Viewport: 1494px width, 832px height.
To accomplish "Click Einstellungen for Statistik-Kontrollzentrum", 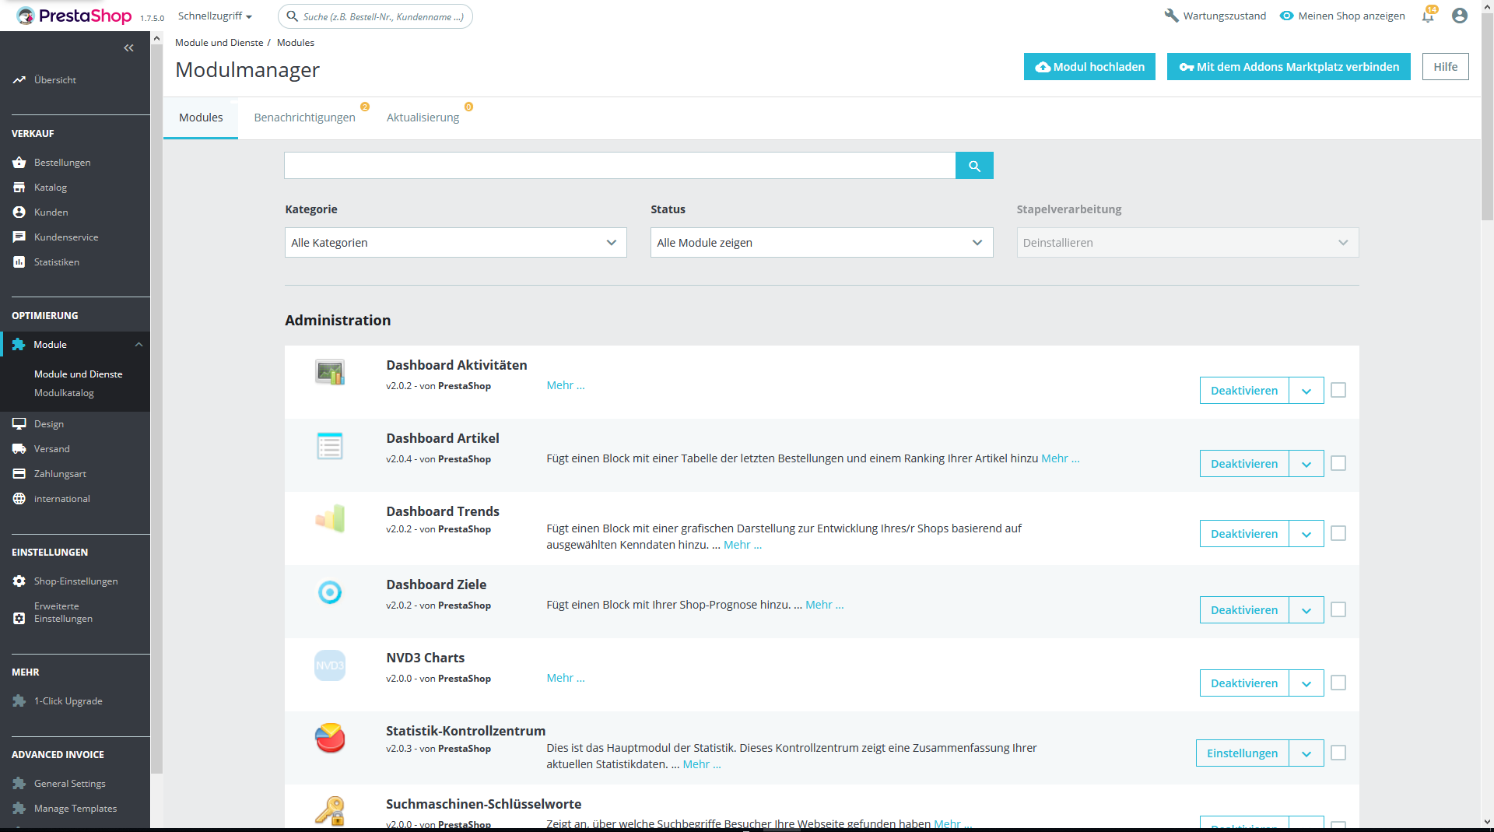I will click(1242, 753).
